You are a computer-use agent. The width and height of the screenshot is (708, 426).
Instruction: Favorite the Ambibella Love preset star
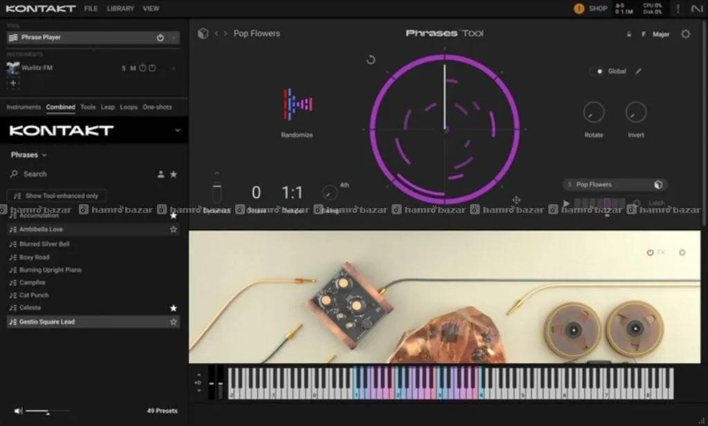pos(174,230)
